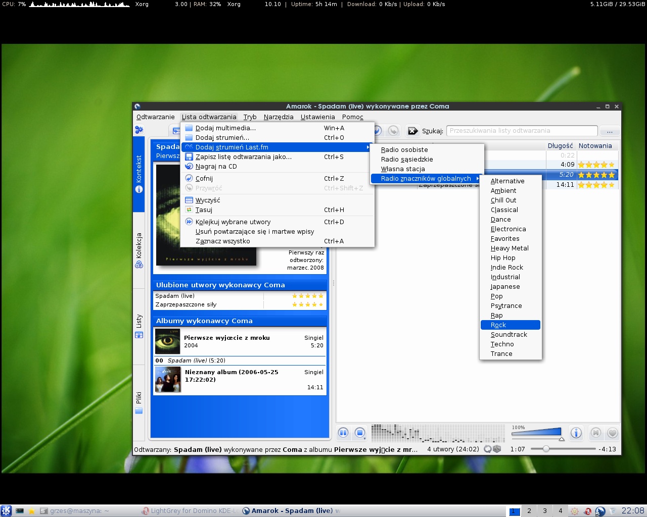Choose Dodaj multimedia... menu entry
647x517 pixels.
click(x=278, y=128)
